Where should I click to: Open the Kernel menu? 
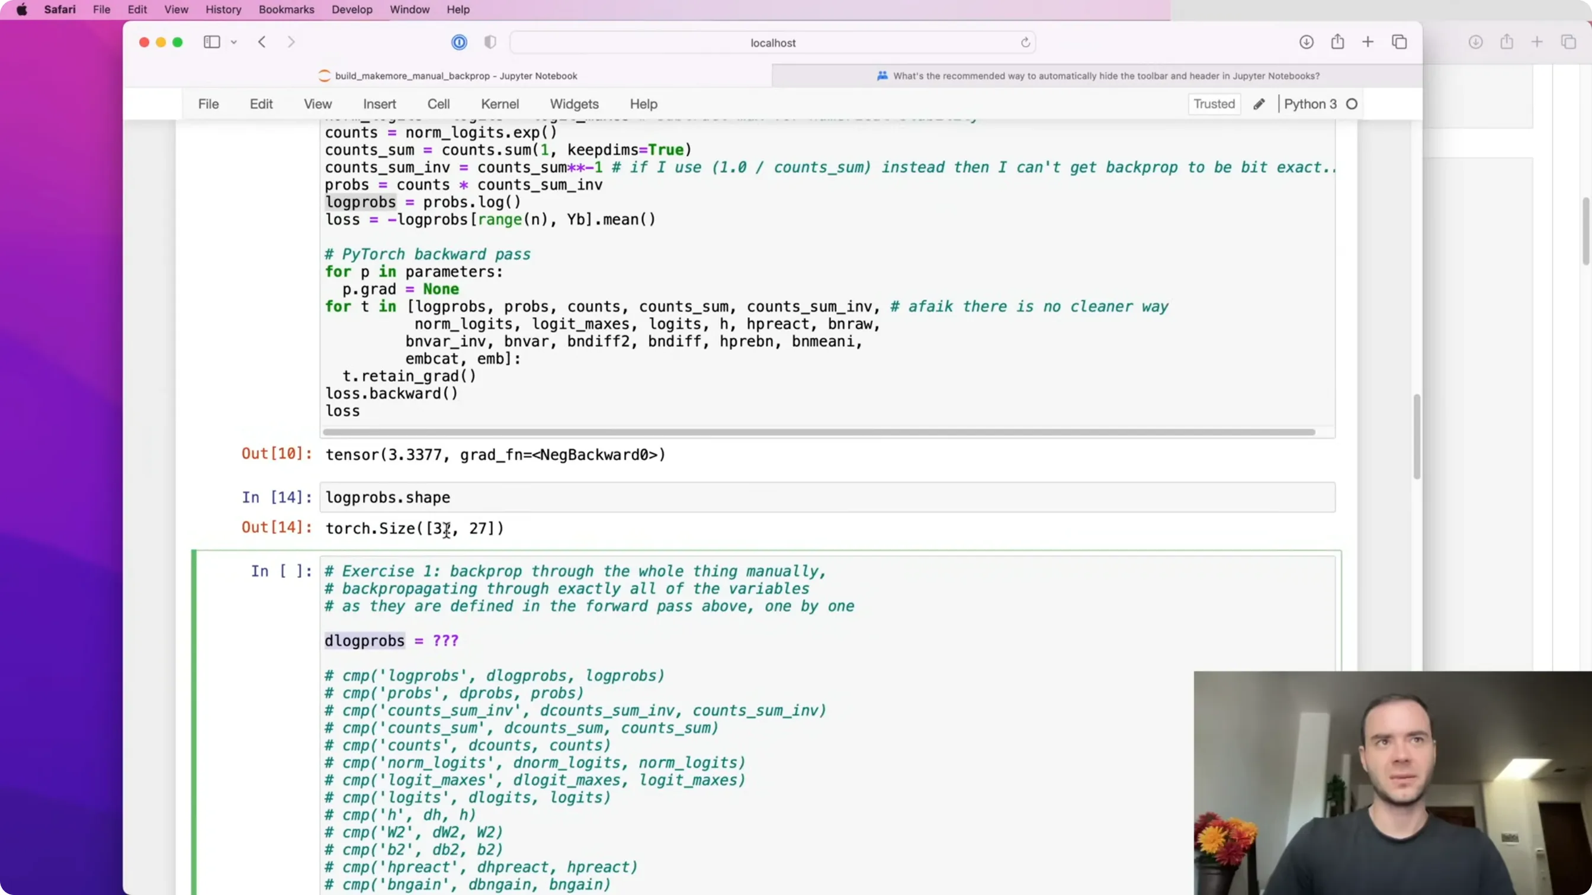(499, 104)
